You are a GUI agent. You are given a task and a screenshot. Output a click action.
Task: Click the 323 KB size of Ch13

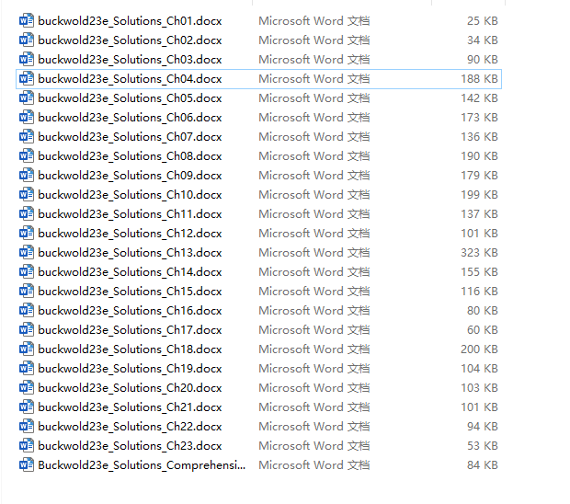(479, 252)
